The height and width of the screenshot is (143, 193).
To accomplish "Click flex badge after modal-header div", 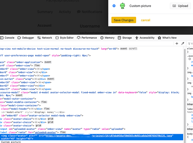I will click(47, 109).
